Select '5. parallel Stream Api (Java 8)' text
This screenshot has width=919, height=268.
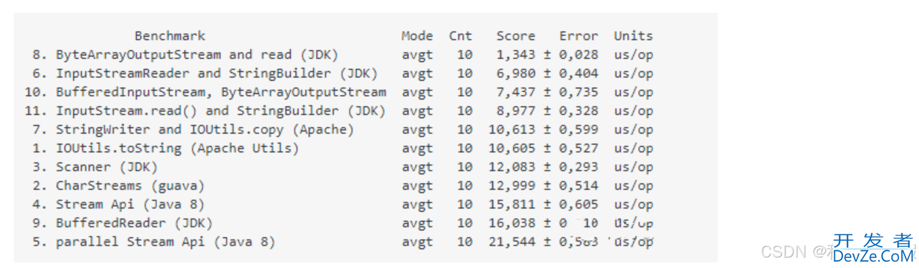click(x=154, y=242)
